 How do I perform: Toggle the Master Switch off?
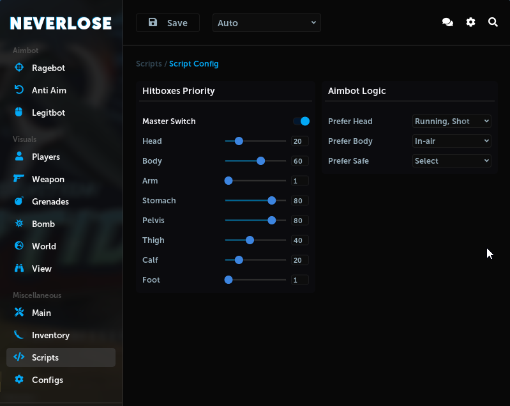click(x=301, y=121)
